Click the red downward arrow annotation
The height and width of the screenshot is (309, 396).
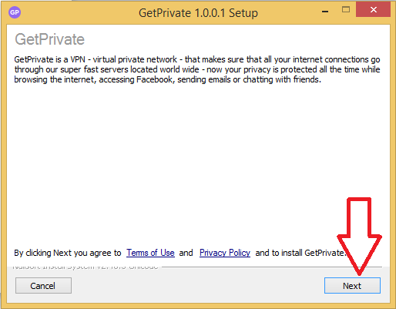point(359,237)
